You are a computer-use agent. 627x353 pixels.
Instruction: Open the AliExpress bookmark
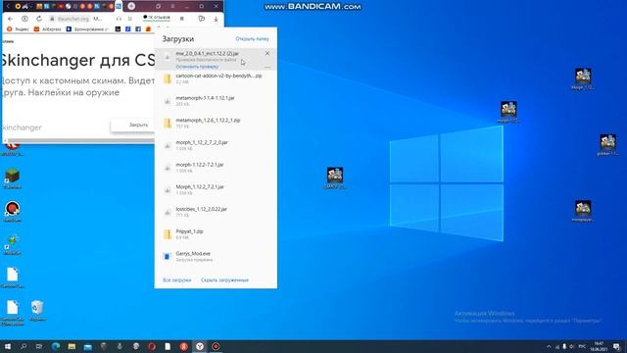[48, 29]
